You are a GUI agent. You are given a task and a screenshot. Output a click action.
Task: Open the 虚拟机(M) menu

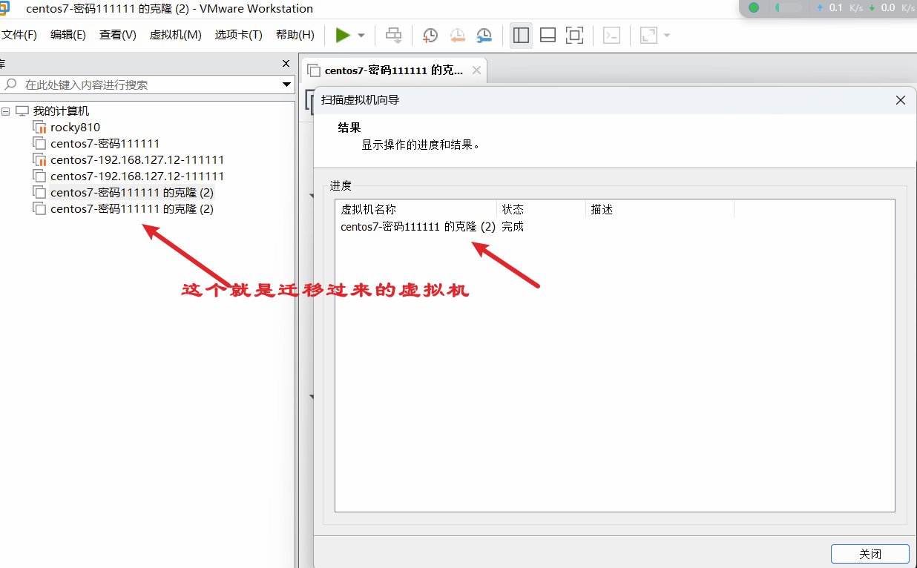pyautogui.click(x=176, y=35)
